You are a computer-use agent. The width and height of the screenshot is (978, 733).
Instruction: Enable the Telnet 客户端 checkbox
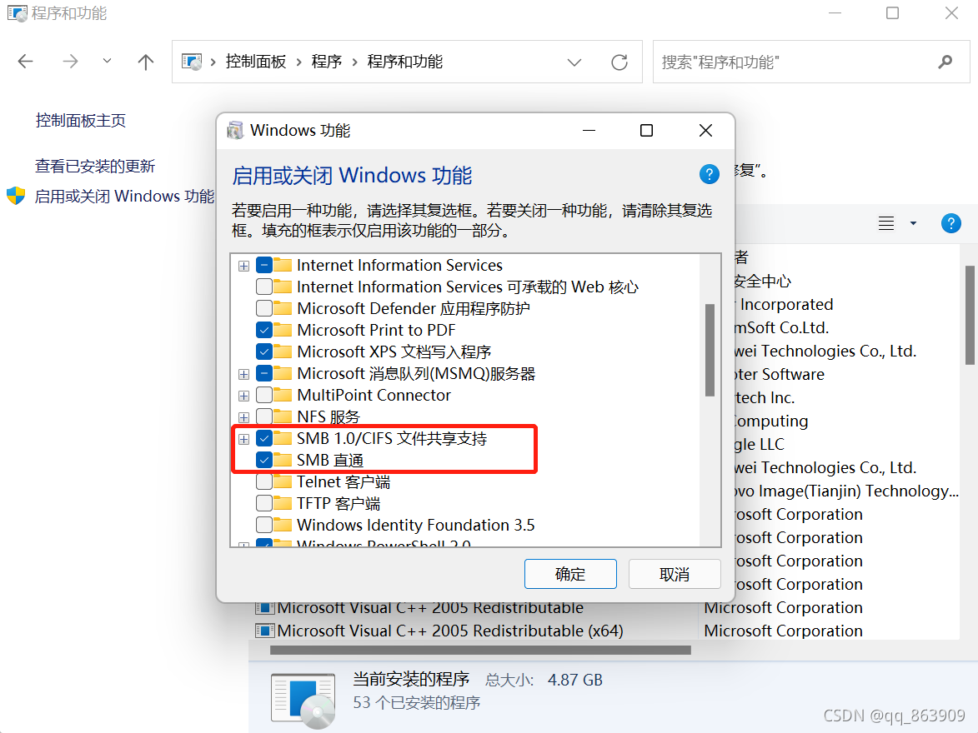pyautogui.click(x=263, y=481)
